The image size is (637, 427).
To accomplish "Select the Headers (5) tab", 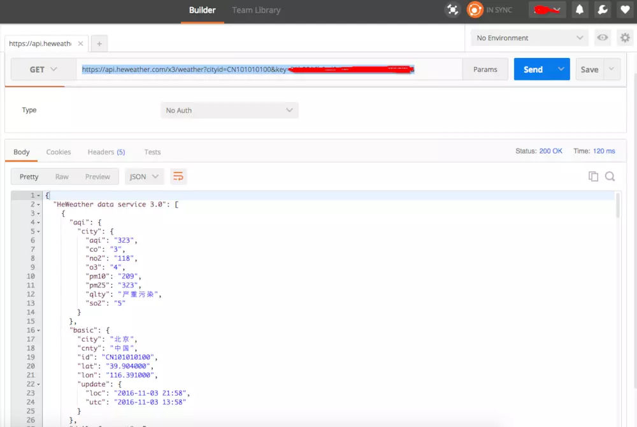I will pyautogui.click(x=106, y=152).
